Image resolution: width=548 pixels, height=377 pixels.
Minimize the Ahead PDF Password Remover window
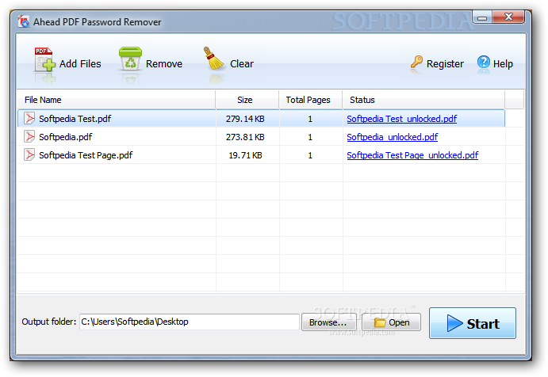pos(482,17)
